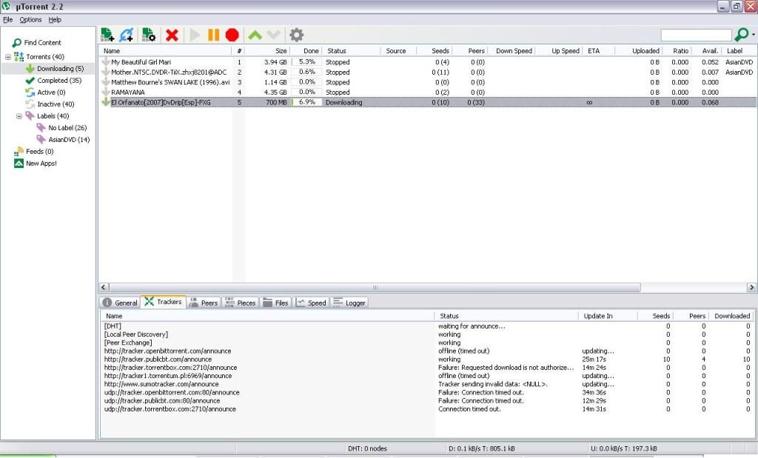The width and height of the screenshot is (758, 458).
Task: Click Update In column header in trackers
Action: (607, 316)
